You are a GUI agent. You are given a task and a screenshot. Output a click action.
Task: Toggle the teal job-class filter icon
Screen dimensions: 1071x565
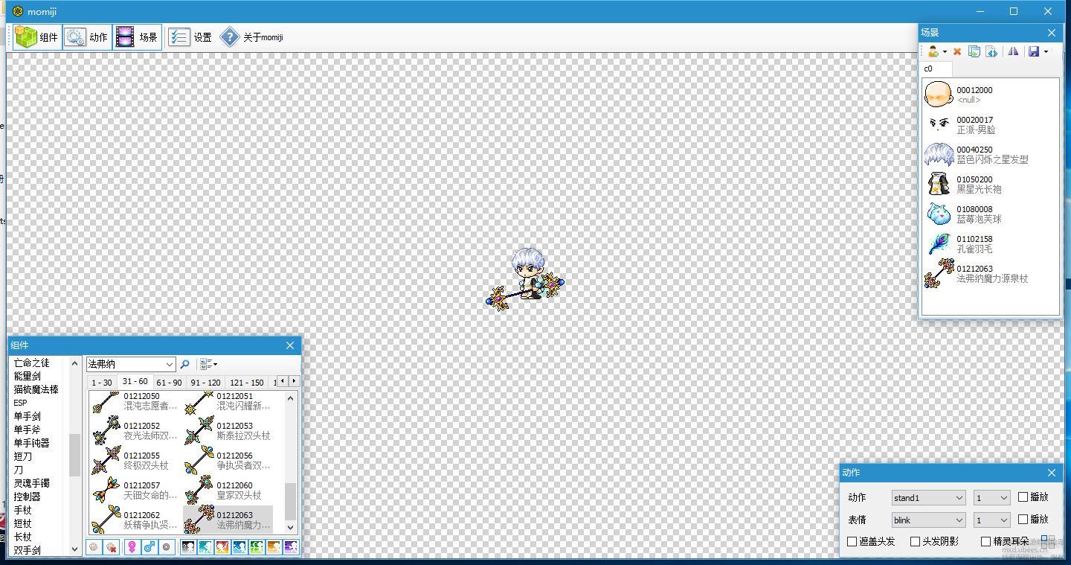[206, 547]
